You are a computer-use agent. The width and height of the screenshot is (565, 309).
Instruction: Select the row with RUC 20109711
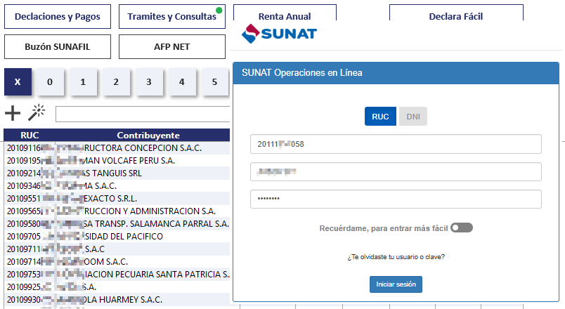117,249
